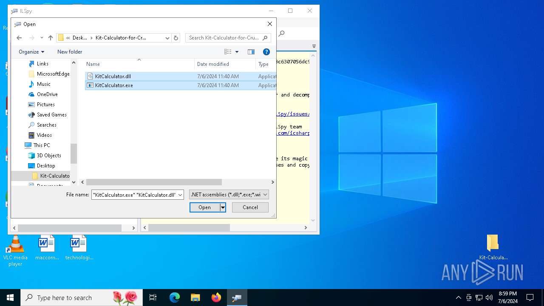Open Task View on taskbar
544x306 pixels.
point(153,297)
